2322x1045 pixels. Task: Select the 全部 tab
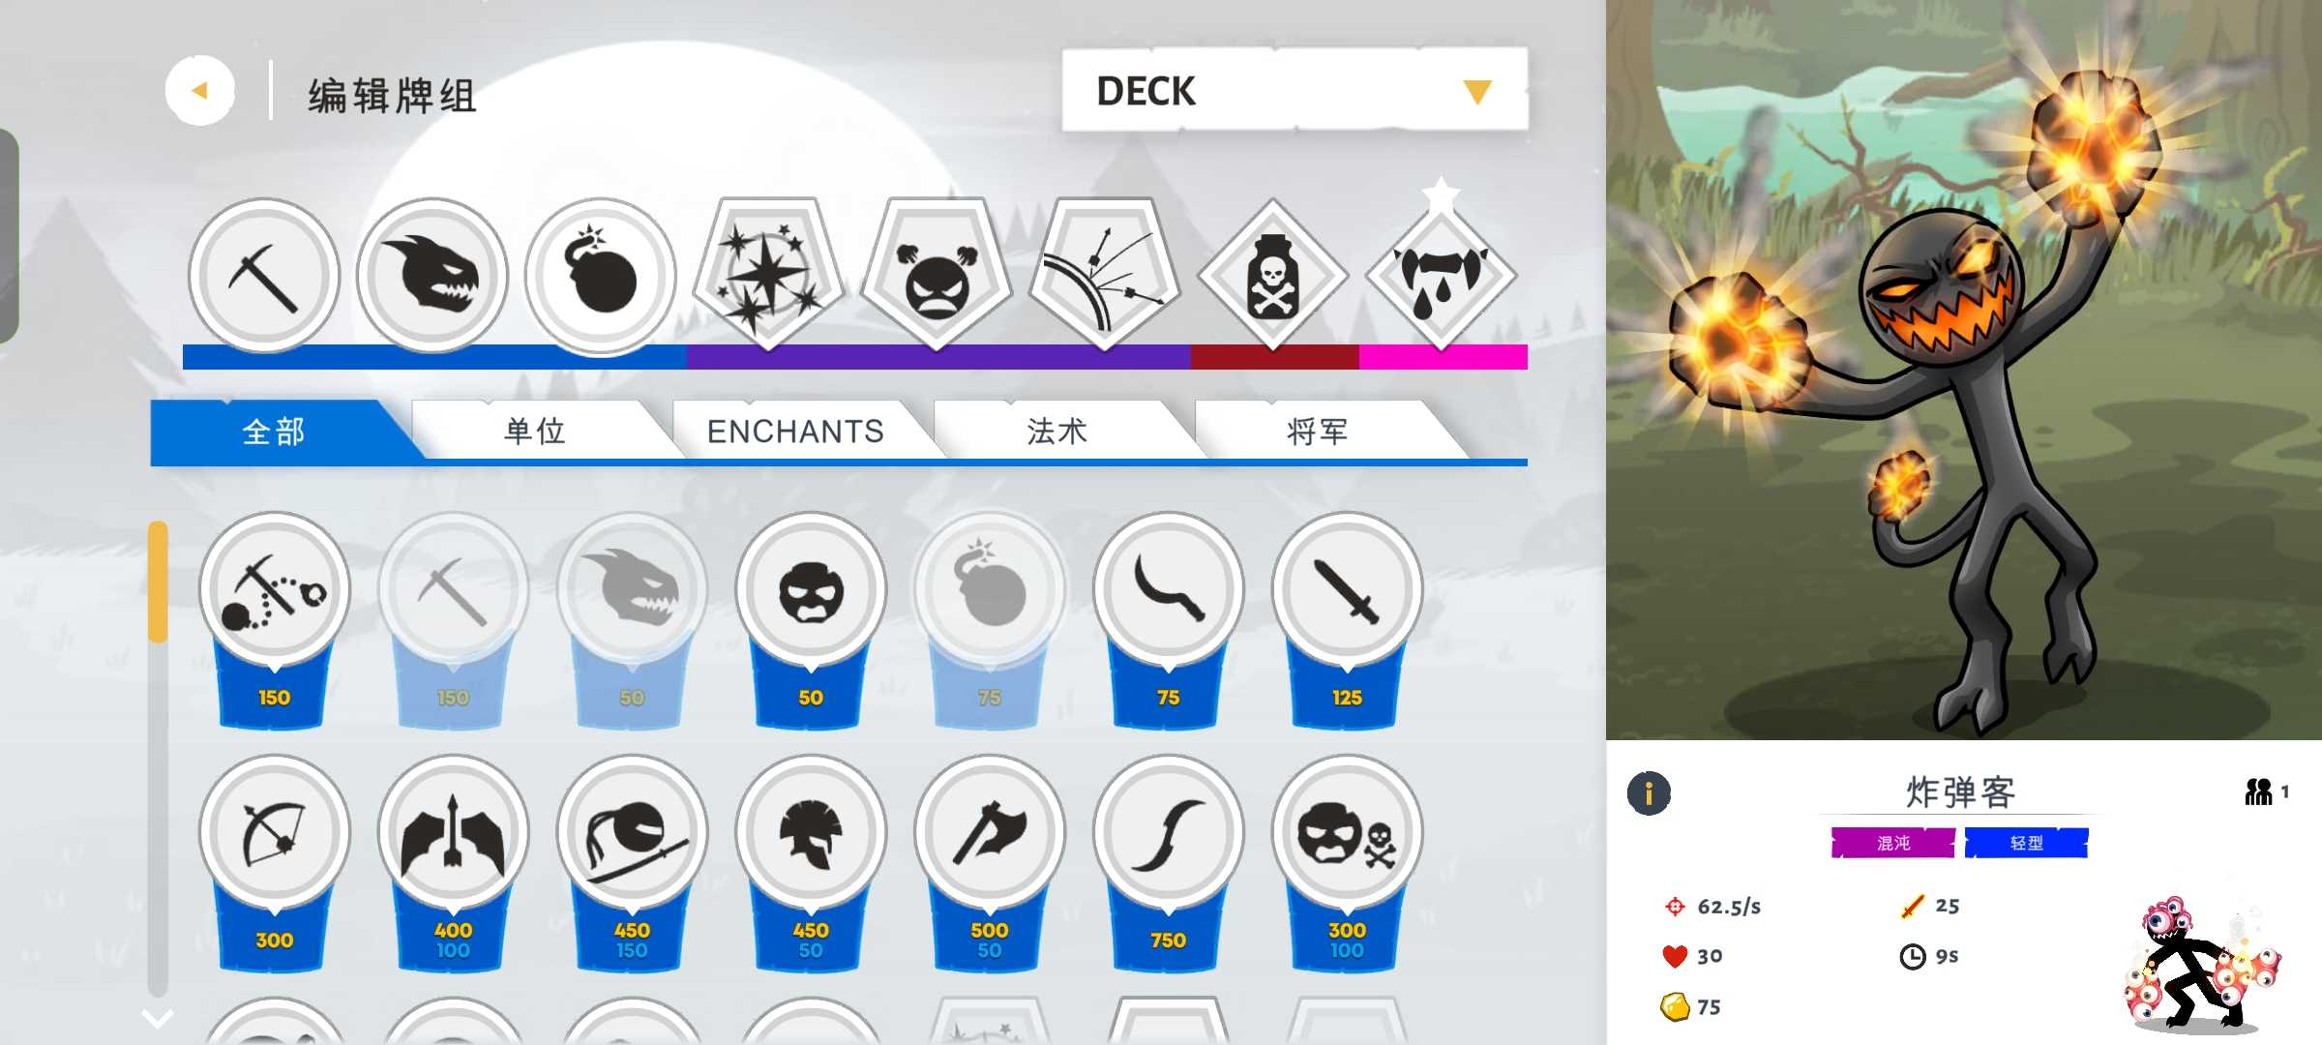tap(274, 431)
